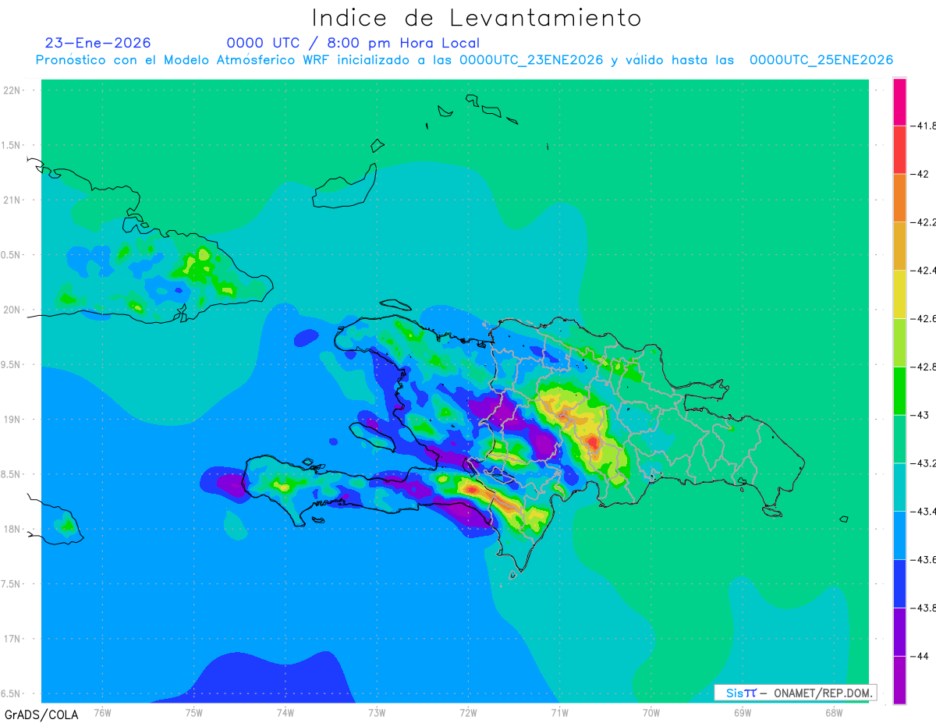Click the 20N latitude label

pos(13,310)
